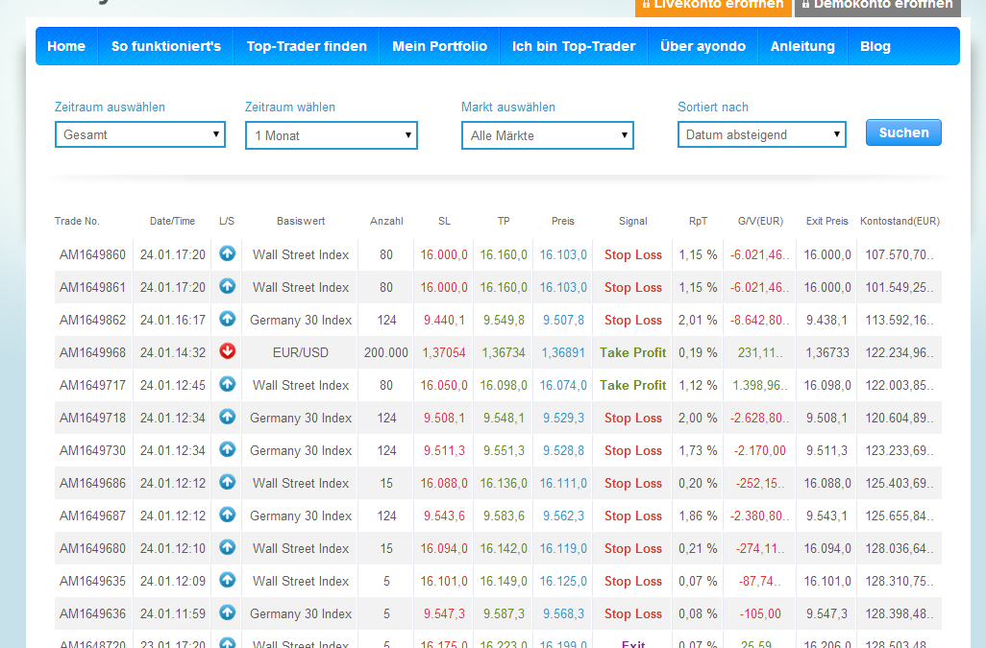Viewport: 986px width, 648px height.
Task: Click the Livekonto eröffnen button
Action: point(713,6)
